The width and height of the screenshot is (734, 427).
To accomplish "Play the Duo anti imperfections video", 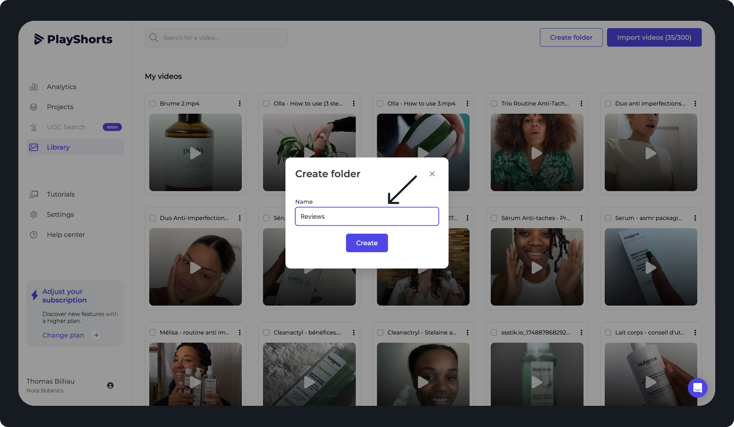I will pos(651,153).
